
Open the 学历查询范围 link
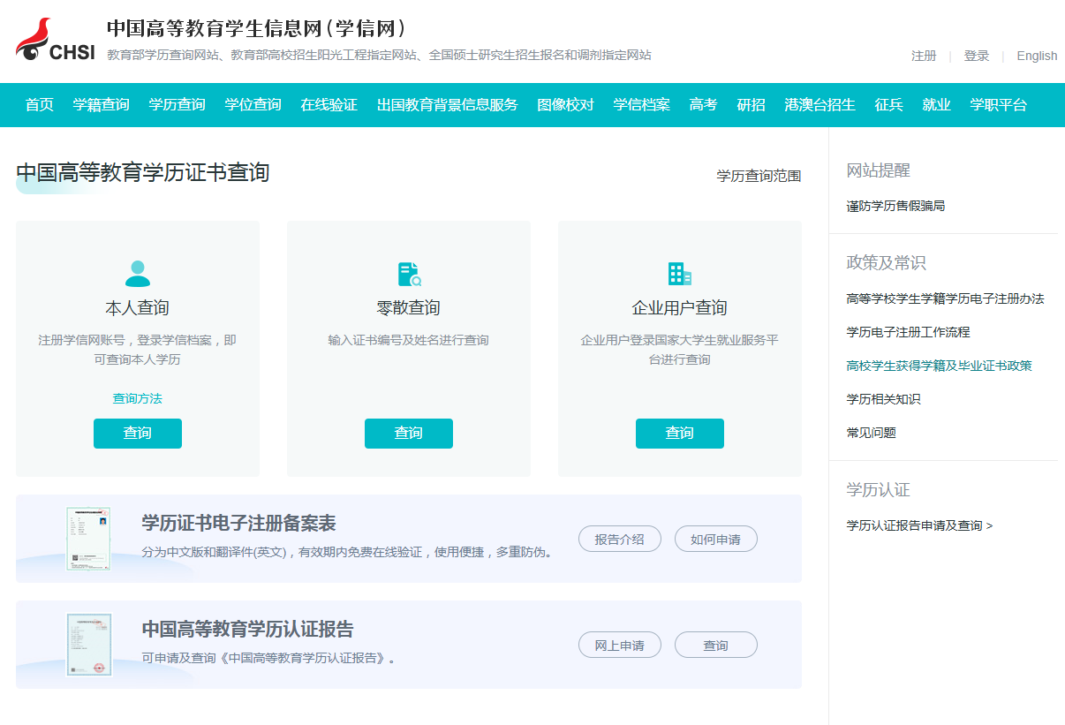(x=759, y=176)
